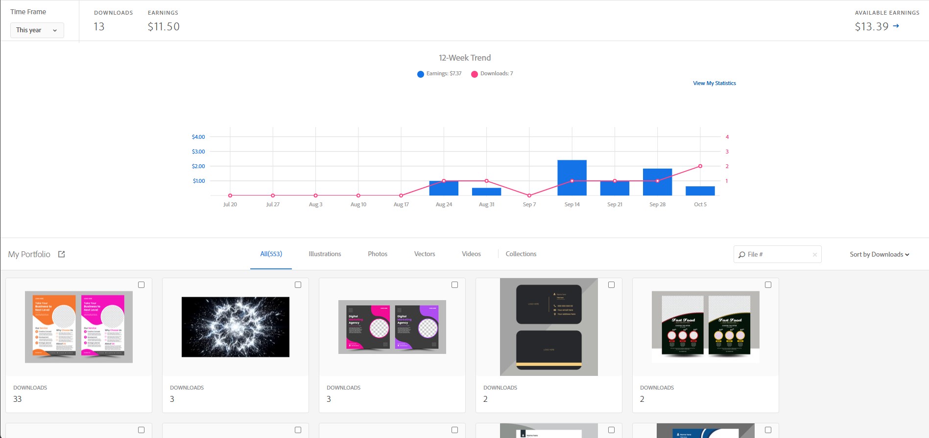Select the Vectors tab

425,254
